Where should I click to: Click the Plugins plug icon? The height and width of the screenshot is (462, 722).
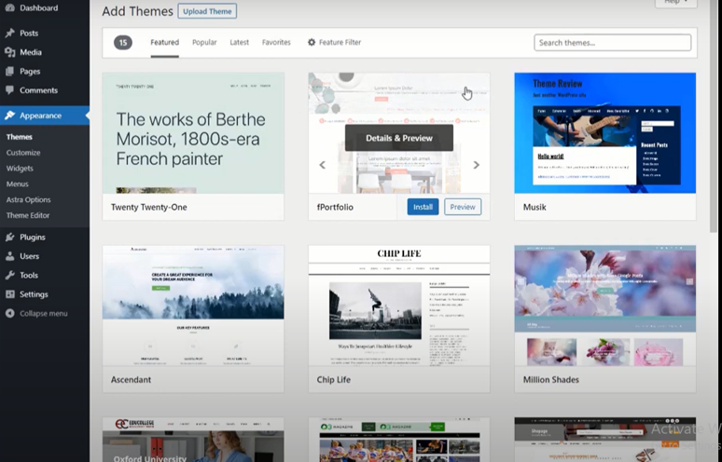pyautogui.click(x=9, y=238)
